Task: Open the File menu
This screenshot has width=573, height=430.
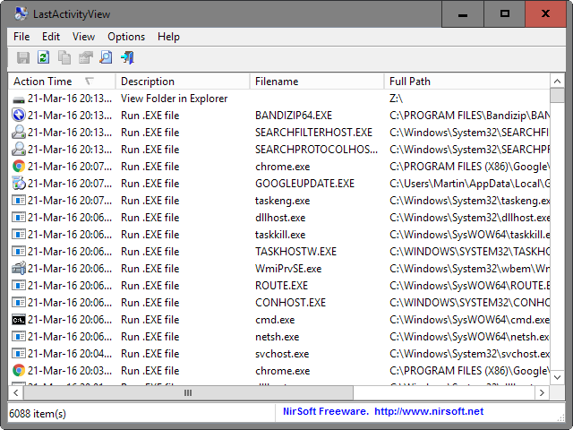Action: pyautogui.click(x=21, y=37)
